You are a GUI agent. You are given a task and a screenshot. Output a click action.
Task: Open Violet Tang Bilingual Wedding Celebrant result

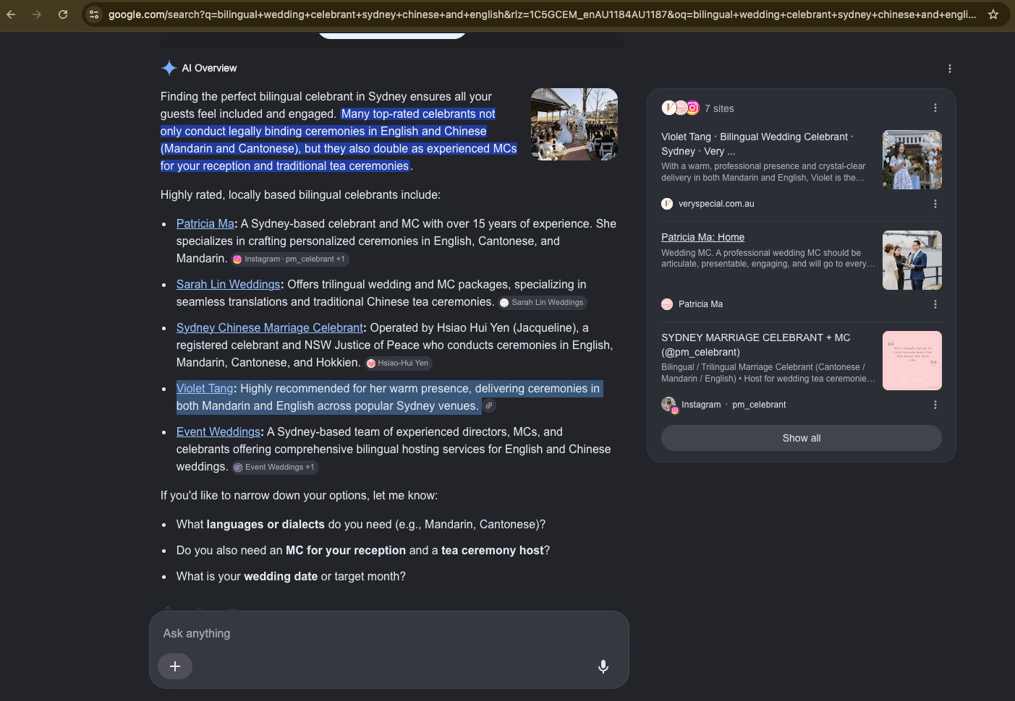[x=757, y=144]
